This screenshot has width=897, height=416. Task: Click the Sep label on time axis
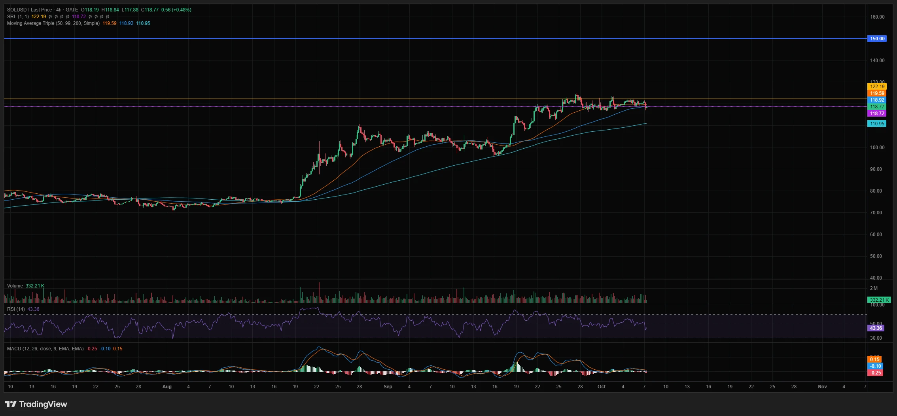pos(388,387)
